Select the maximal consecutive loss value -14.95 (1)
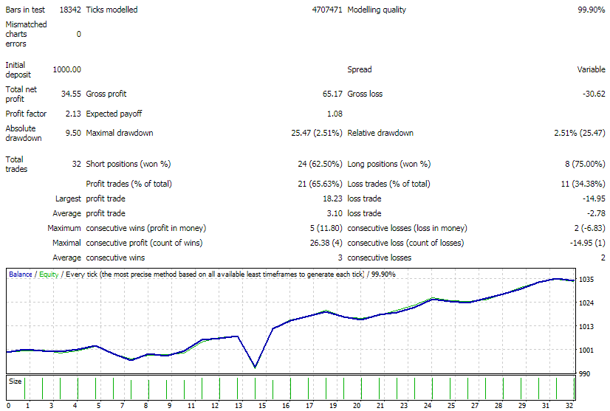The height and width of the screenshot is (411, 610). [587, 243]
